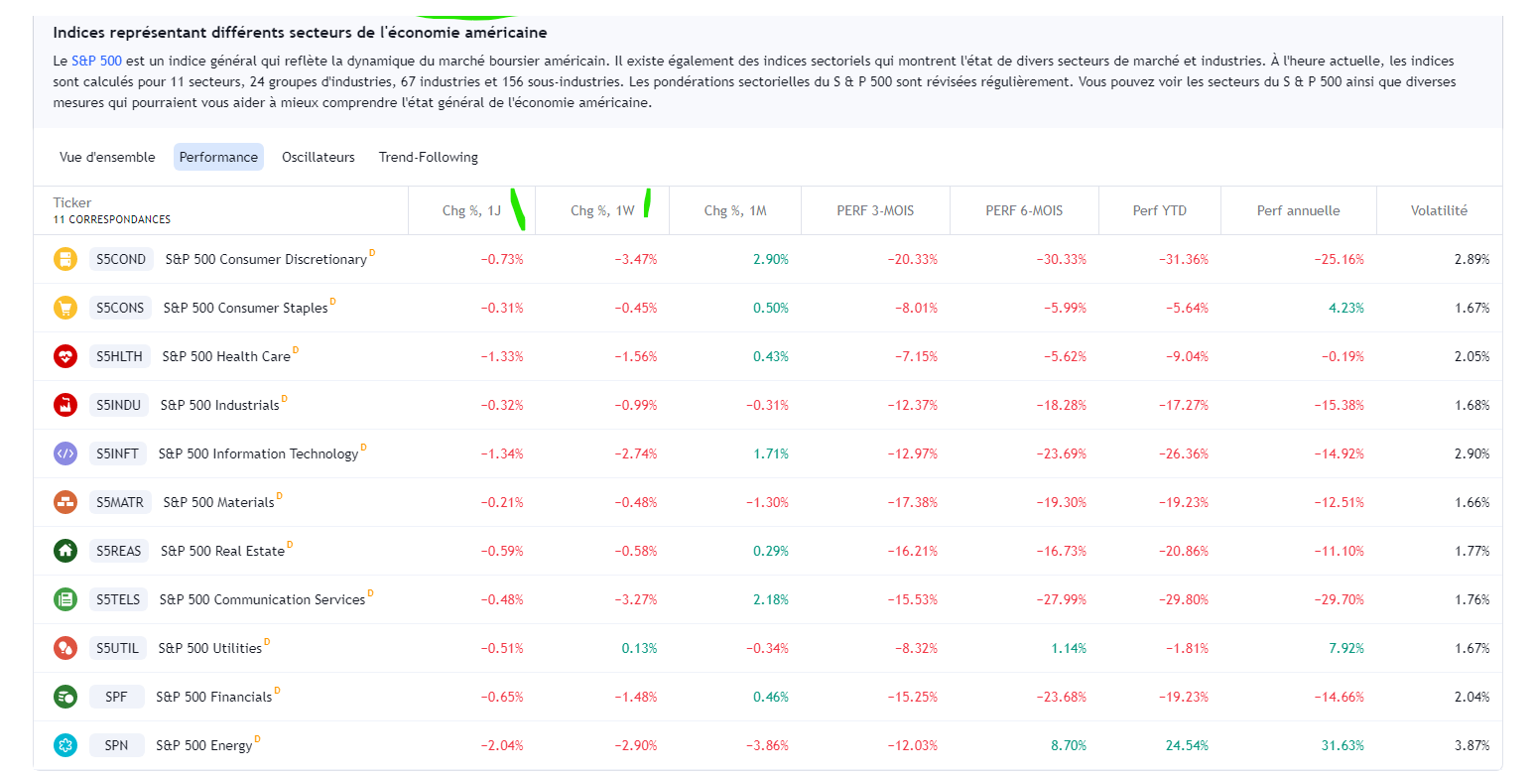Click the Real Estate house icon
This screenshot has width=1535, height=776.
(65, 551)
